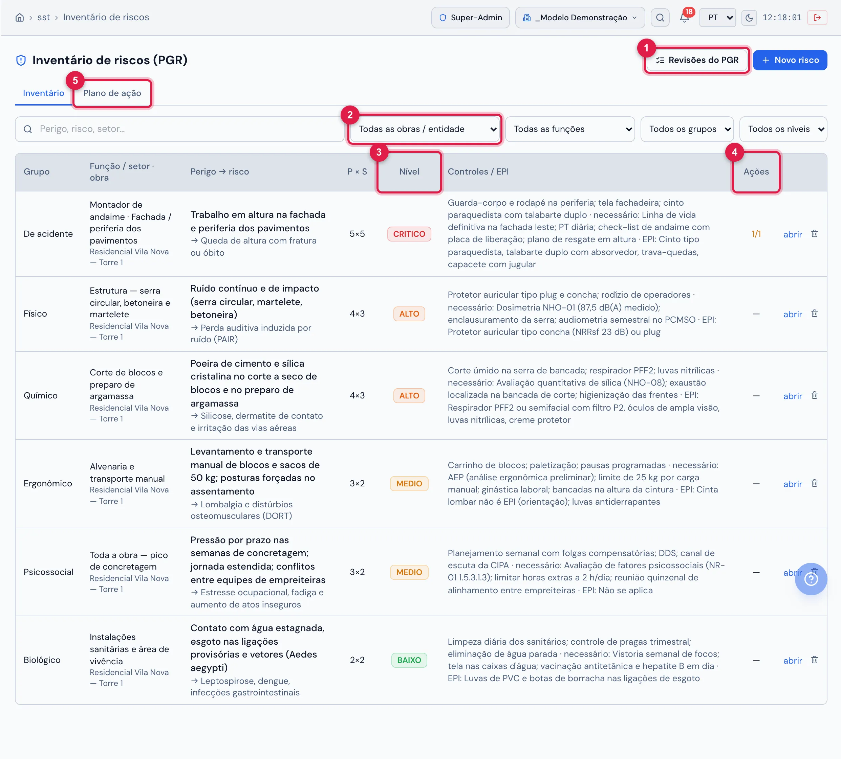Delete the Físico risk row
The height and width of the screenshot is (759, 841).
(x=814, y=314)
